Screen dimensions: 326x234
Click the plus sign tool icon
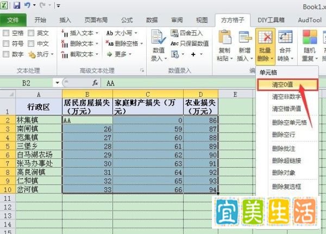click(x=193, y=54)
